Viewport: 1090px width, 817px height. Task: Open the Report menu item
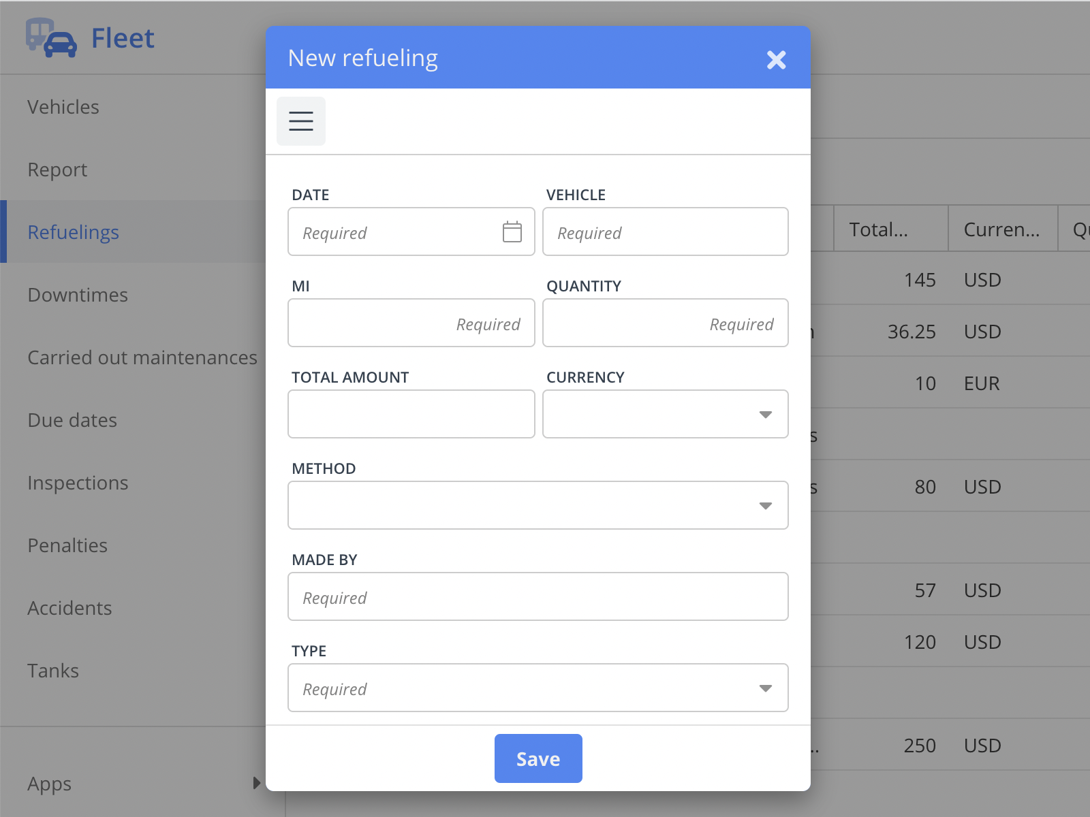click(x=57, y=170)
